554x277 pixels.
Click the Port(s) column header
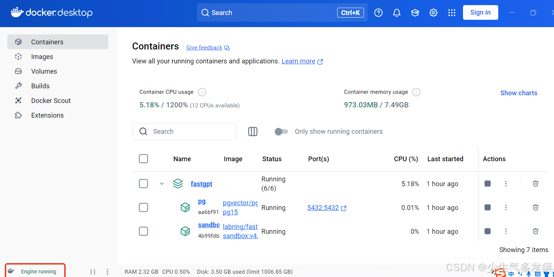click(318, 159)
